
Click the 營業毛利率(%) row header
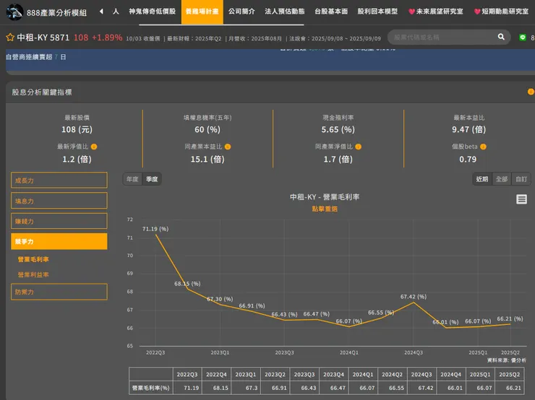(x=151, y=388)
